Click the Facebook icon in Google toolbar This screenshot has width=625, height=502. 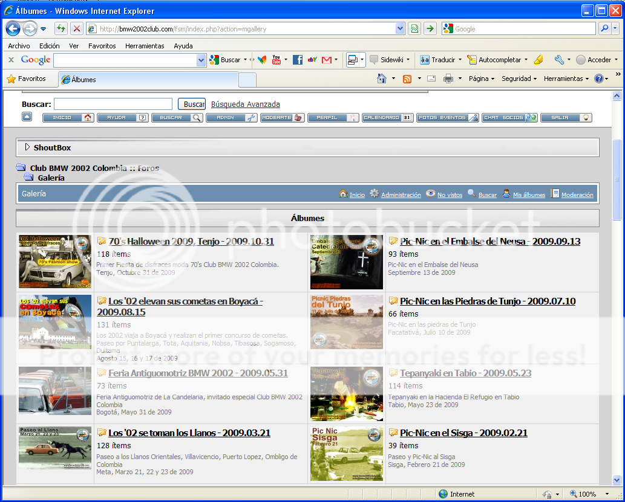[297, 60]
